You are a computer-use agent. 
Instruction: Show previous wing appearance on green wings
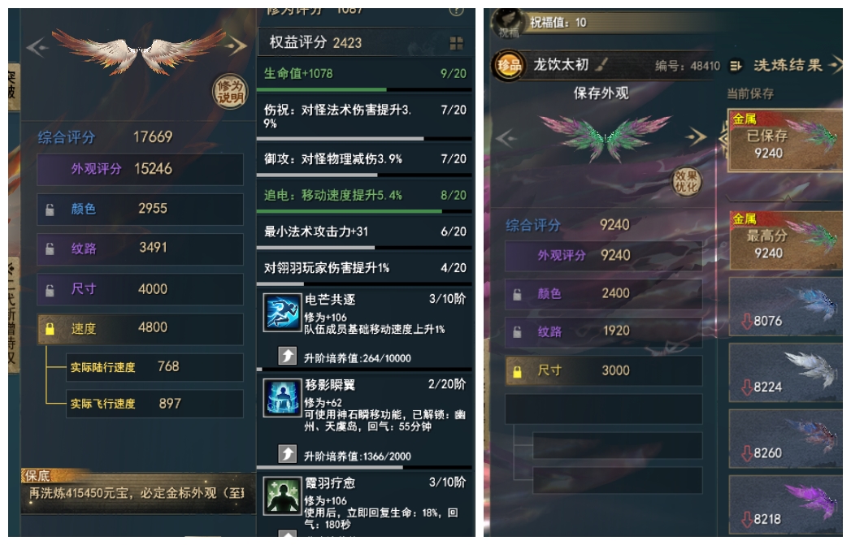[506, 138]
